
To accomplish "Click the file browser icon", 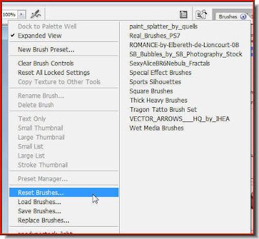I will click(201, 14).
